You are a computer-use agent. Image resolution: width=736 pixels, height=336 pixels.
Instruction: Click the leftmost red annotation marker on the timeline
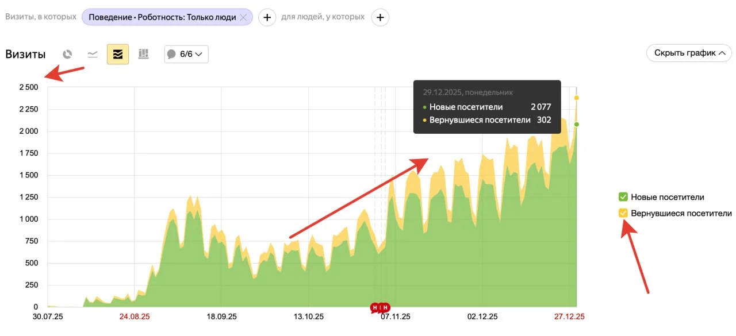(x=375, y=307)
